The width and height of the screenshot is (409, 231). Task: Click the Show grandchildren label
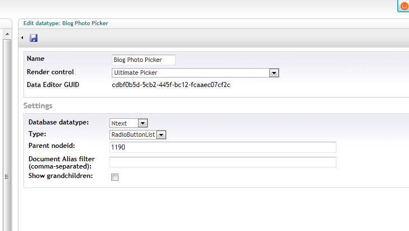coord(60,176)
